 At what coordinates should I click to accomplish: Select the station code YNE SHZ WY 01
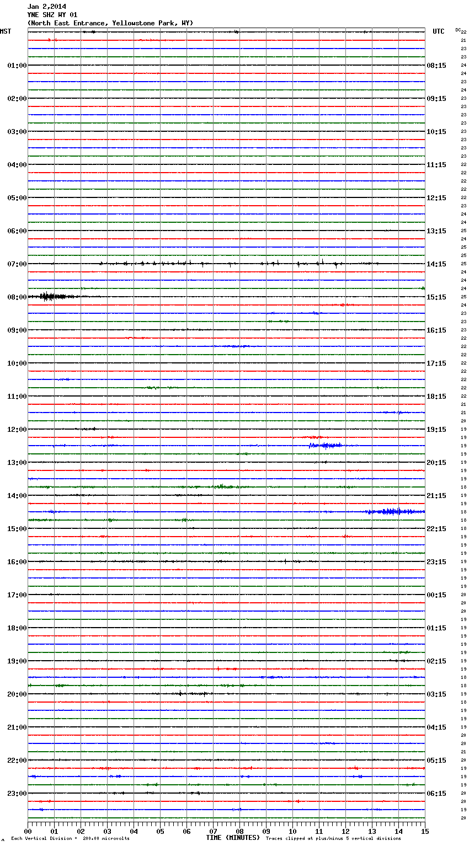click(52, 15)
